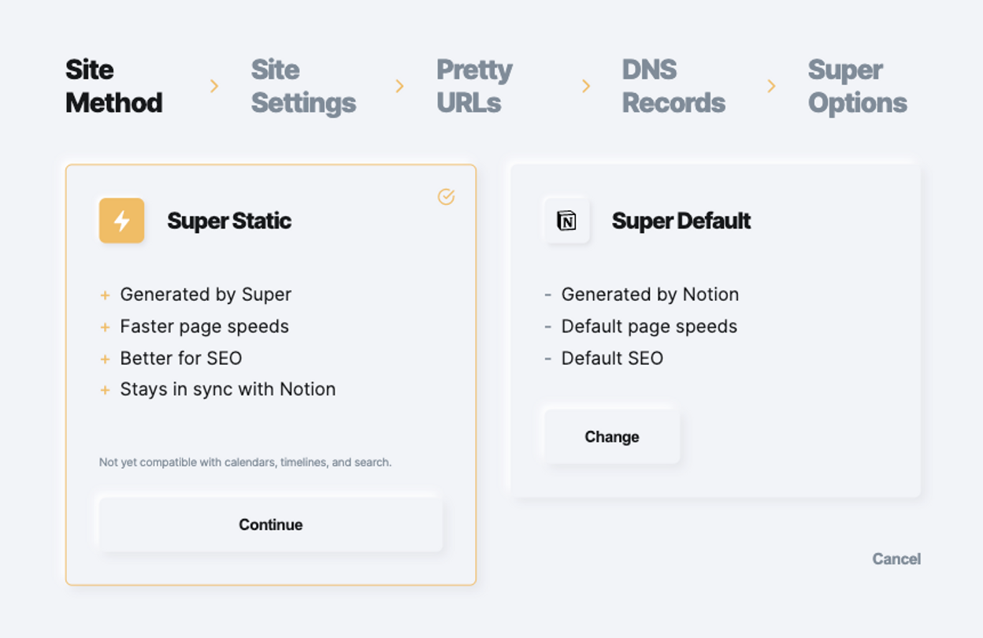Click the chevron before Super Options
Screen dimensions: 983x638
(x=771, y=86)
